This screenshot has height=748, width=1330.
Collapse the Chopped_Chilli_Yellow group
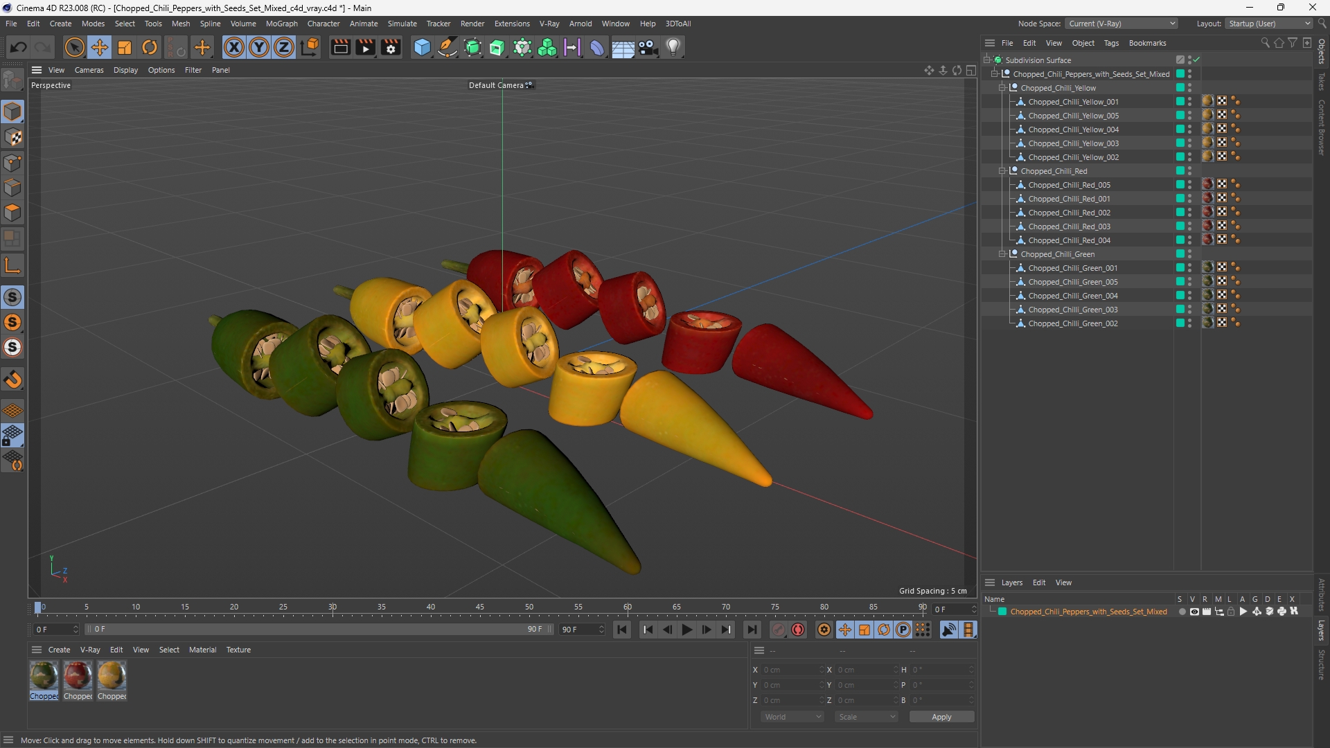click(x=1002, y=88)
